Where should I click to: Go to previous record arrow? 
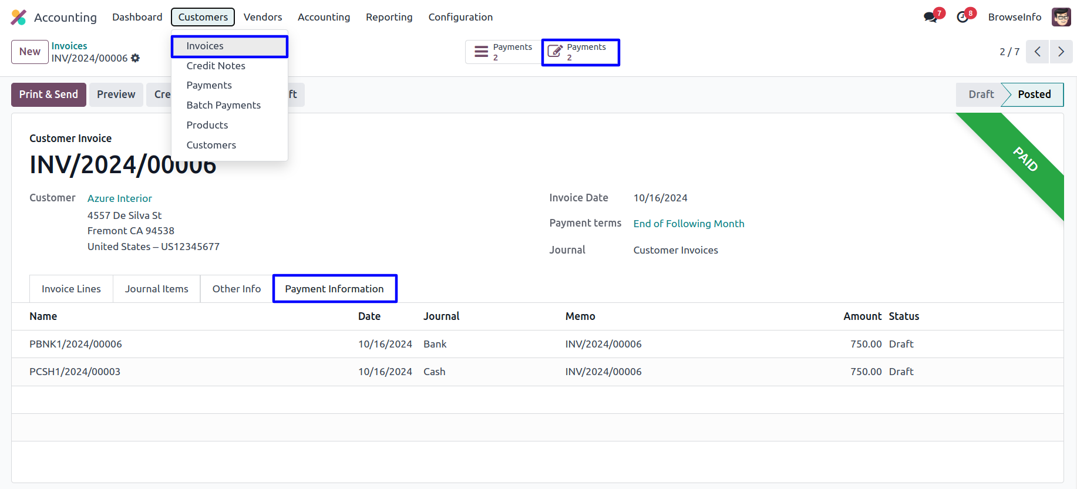(1038, 52)
